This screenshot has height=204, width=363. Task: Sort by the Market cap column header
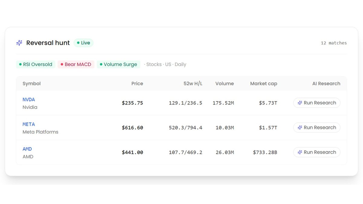(263, 84)
